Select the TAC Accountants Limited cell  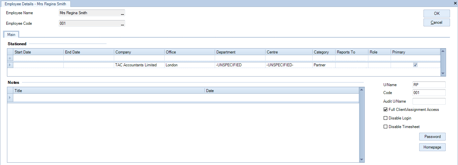[139, 65]
